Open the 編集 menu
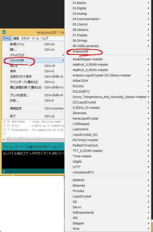153x232 pixels. (x=16, y=38)
